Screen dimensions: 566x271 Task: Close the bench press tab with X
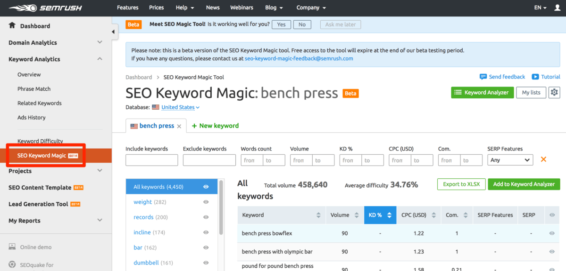[x=179, y=126]
